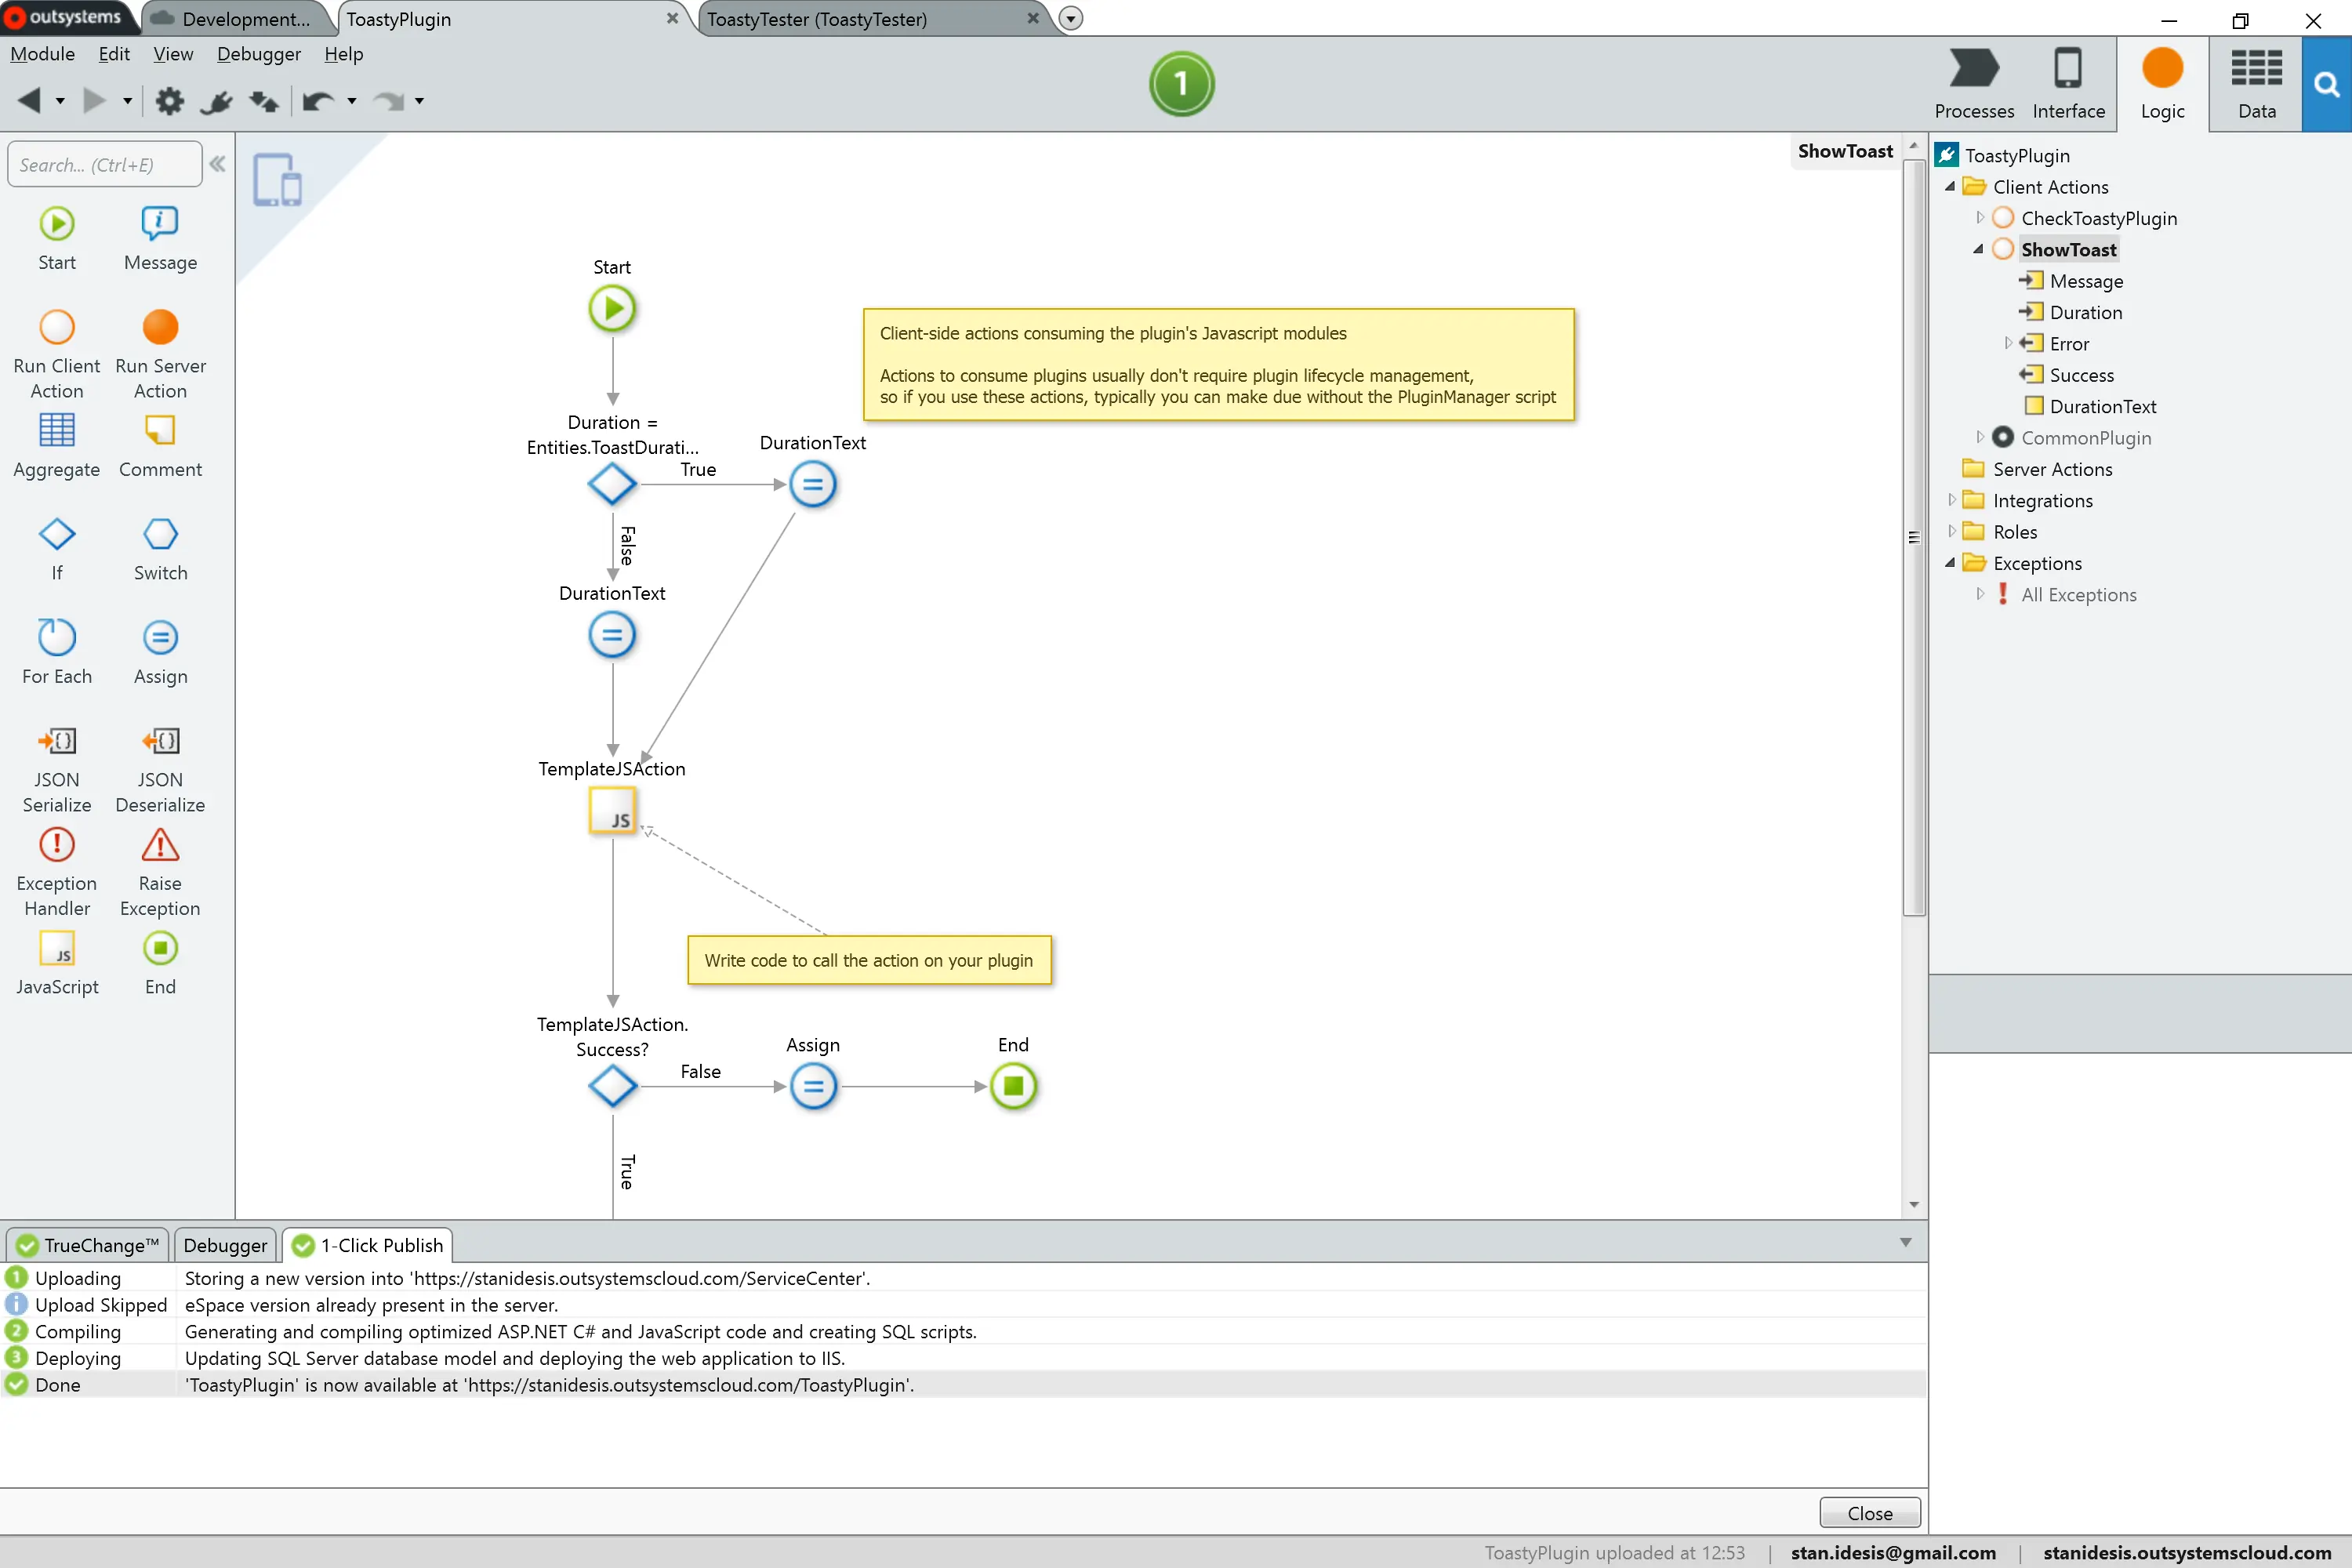2352x1568 pixels.
Task: Open Manage Dependencies plug icon
Action: 216,101
